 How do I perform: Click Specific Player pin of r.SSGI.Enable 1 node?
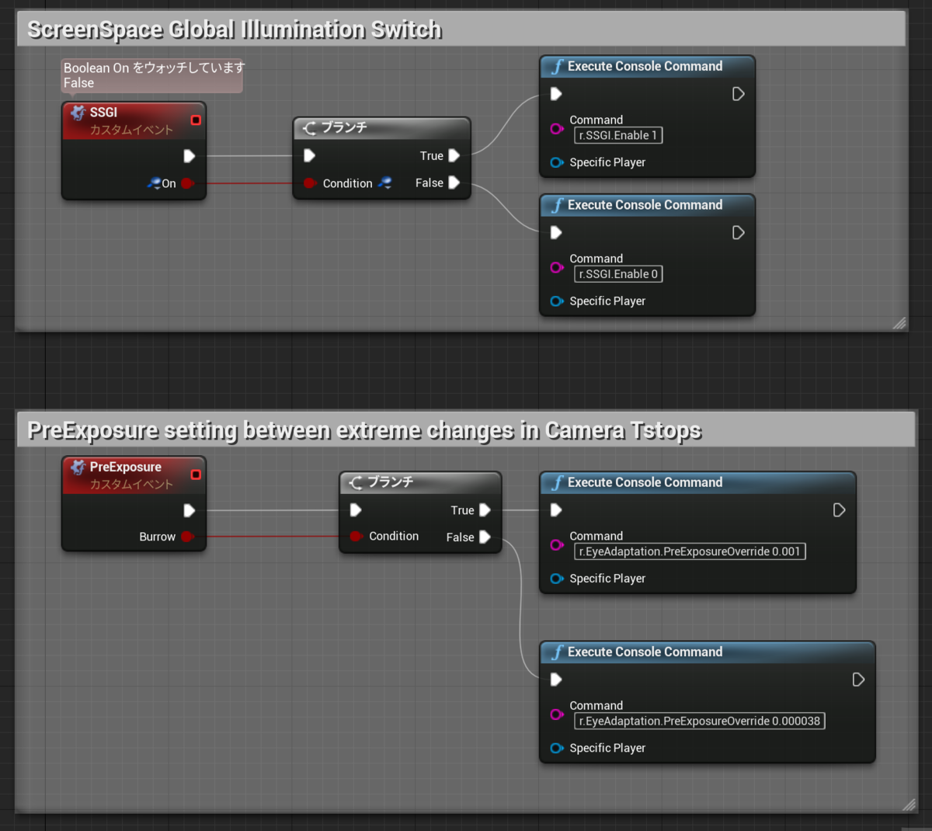556,162
